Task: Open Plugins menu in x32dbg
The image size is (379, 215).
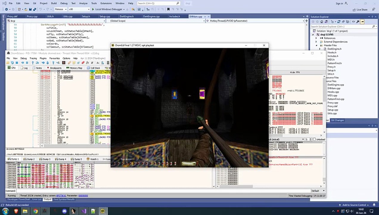Action: pos(43,58)
